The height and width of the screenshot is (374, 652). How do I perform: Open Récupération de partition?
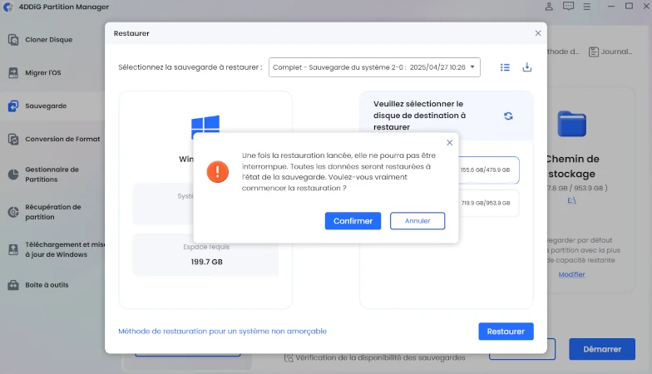(x=52, y=212)
